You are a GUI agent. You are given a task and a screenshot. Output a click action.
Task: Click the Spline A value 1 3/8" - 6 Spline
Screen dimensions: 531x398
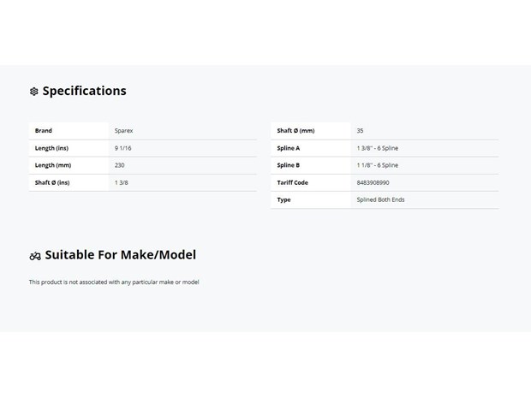377,148
